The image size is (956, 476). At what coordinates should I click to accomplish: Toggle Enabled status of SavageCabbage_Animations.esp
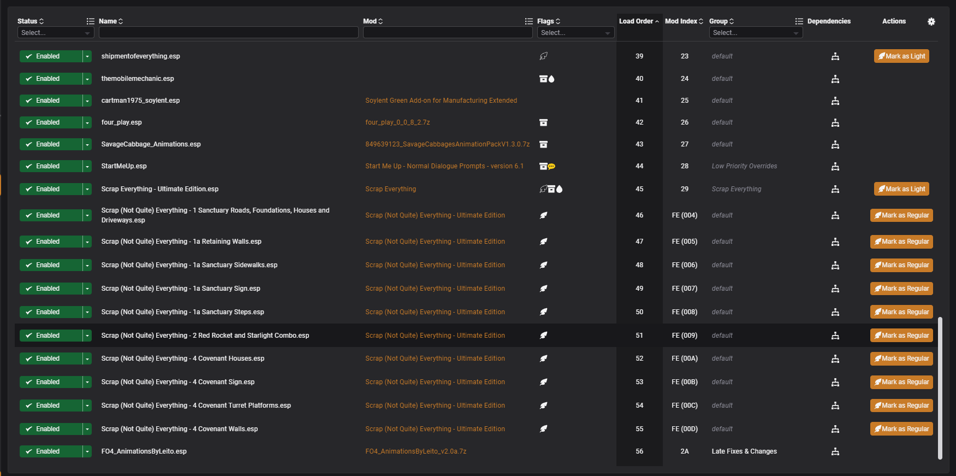[x=51, y=144]
